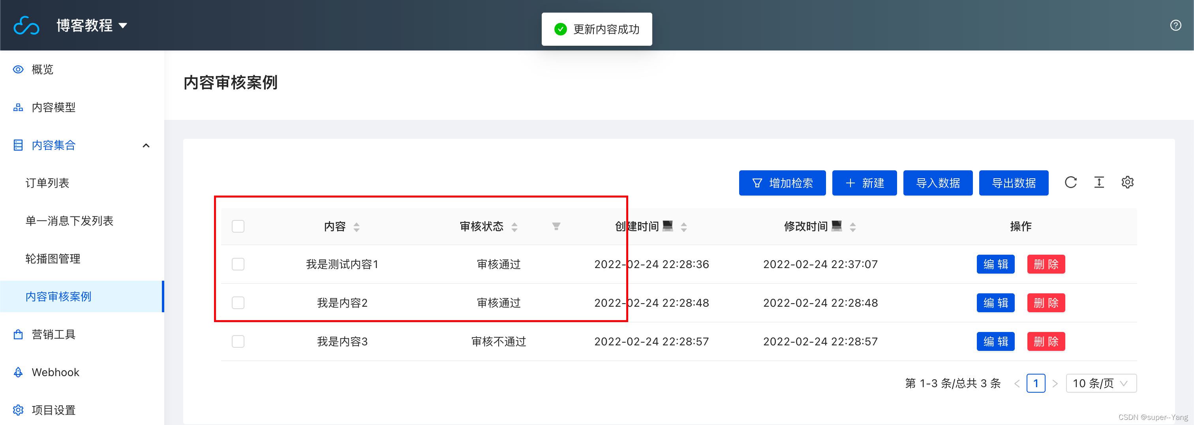Sort by 修改时间 column arrows
The height and width of the screenshot is (425, 1194).
point(852,227)
